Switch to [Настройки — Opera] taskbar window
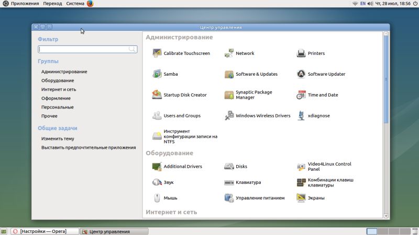 45,231
